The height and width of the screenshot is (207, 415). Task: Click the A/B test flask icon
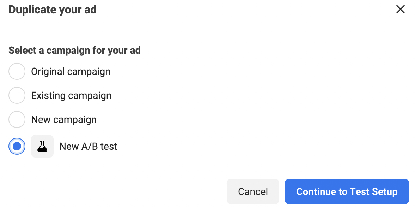tap(42, 146)
